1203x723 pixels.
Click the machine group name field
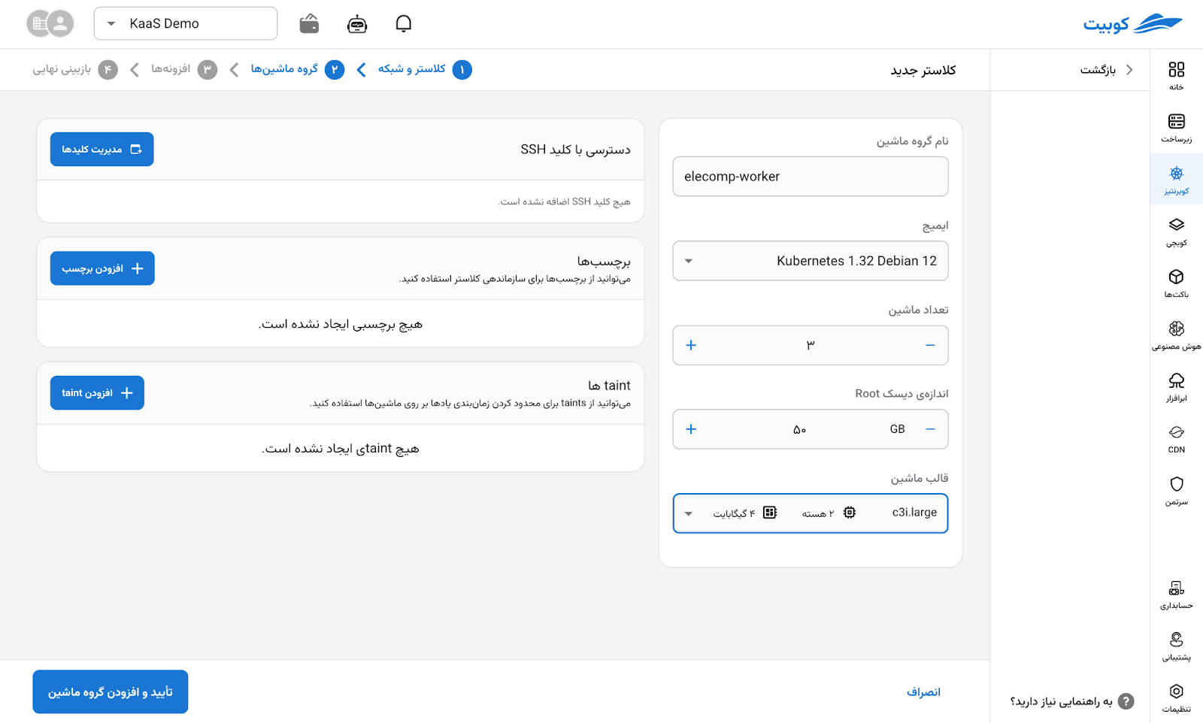(810, 177)
